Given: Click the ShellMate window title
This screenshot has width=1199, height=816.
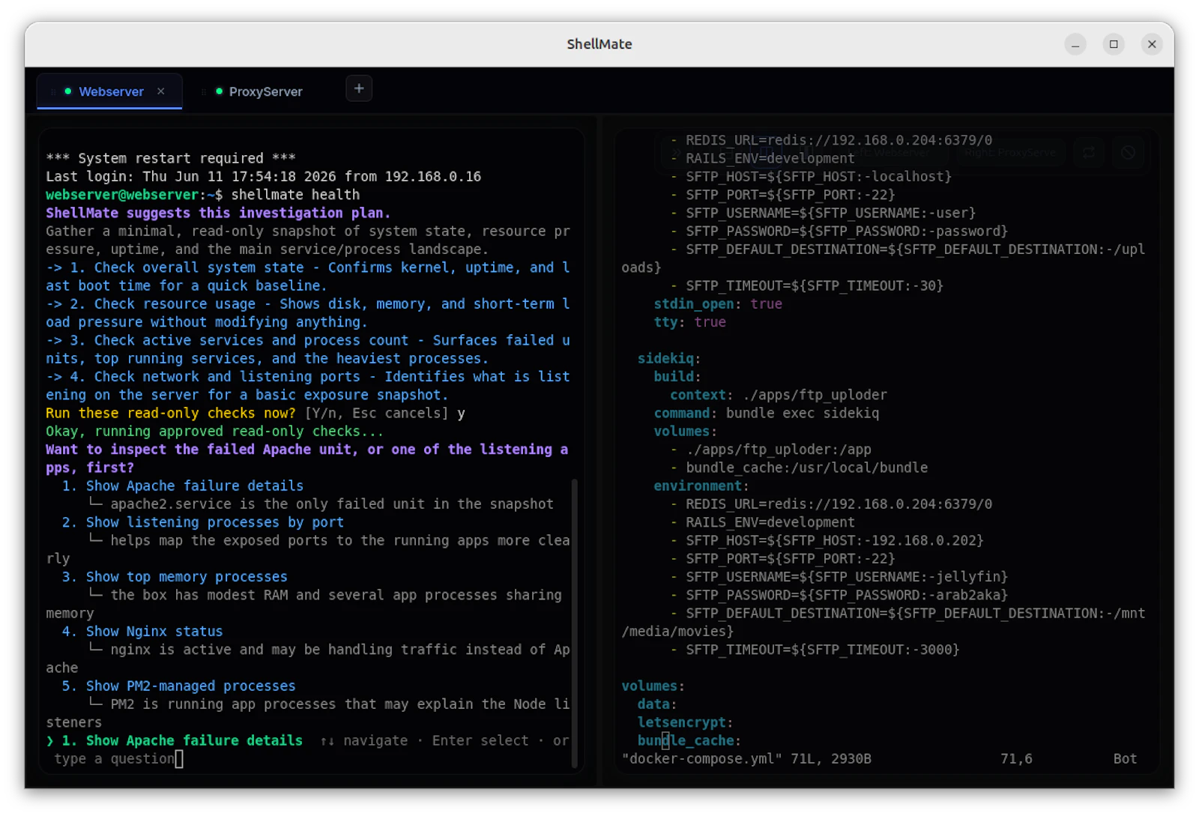Looking at the screenshot, I should 599,44.
